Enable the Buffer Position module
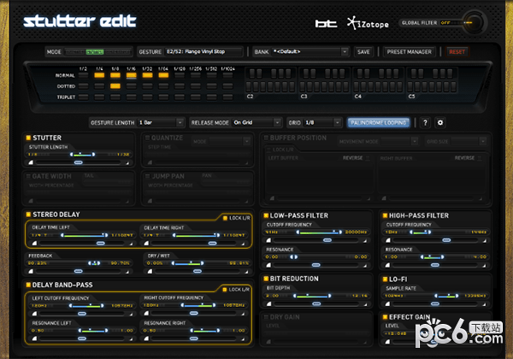The image size is (513, 359). tap(266, 138)
